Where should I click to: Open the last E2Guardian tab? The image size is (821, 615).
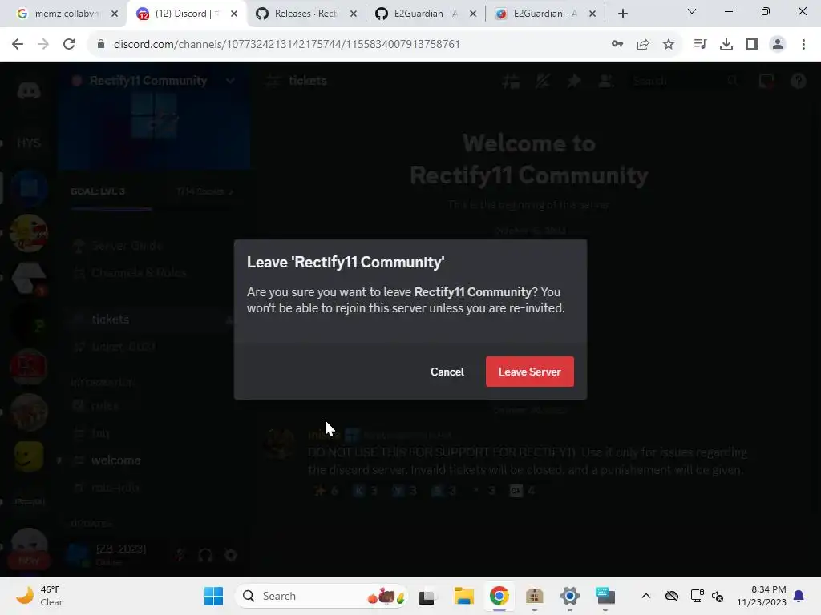(544, 14)
